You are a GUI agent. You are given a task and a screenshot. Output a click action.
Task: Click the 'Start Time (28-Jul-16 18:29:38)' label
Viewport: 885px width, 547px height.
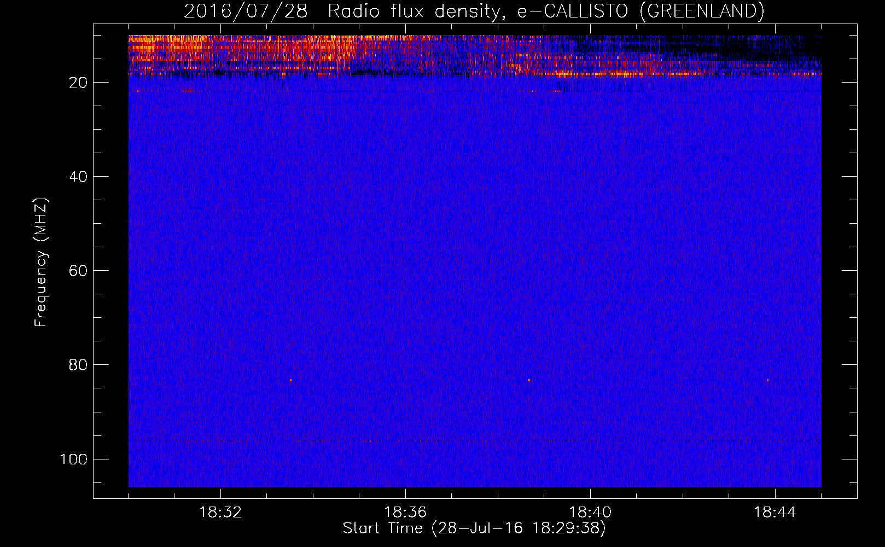coord(474,528)
